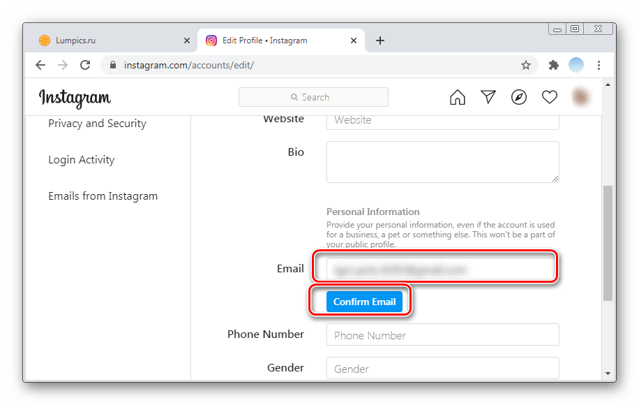The width and height of the screenshot is (639, 405).
Task: Open Login Activity section
Action: (81, 160)
